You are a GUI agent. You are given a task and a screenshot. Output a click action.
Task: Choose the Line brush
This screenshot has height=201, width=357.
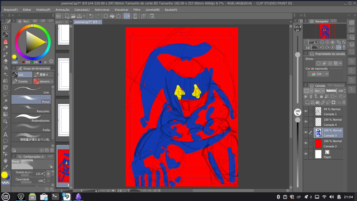coord(31,90)
